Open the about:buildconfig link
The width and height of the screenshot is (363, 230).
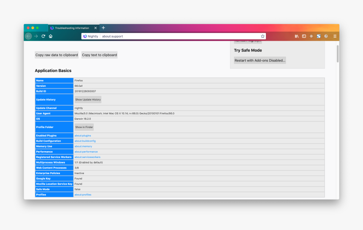[85, 141]
